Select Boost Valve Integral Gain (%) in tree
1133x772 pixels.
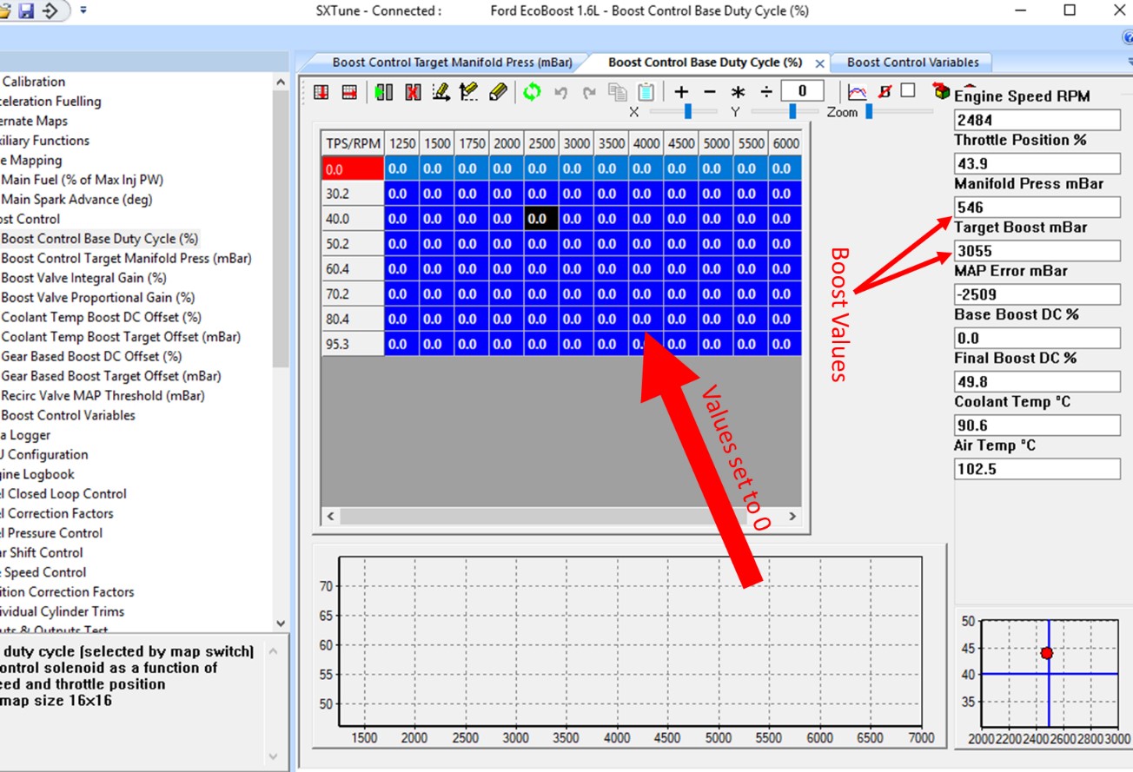coord(83,278)
